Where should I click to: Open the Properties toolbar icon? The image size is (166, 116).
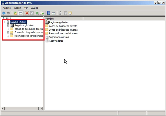pyautogui.click(x=32, y=13)
